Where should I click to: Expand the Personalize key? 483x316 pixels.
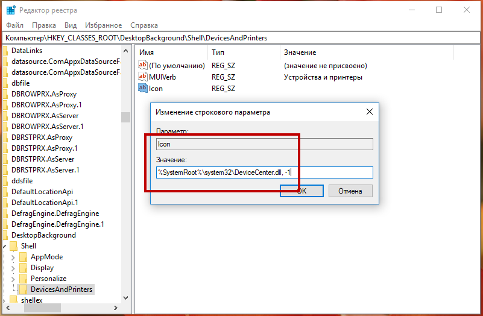tap(13, 279)
